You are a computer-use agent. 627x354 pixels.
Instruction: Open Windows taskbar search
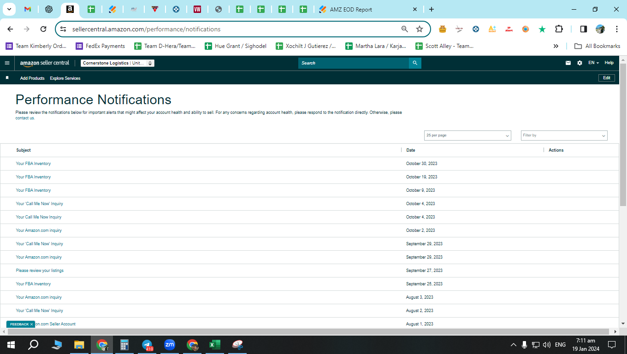click(33, 345)
